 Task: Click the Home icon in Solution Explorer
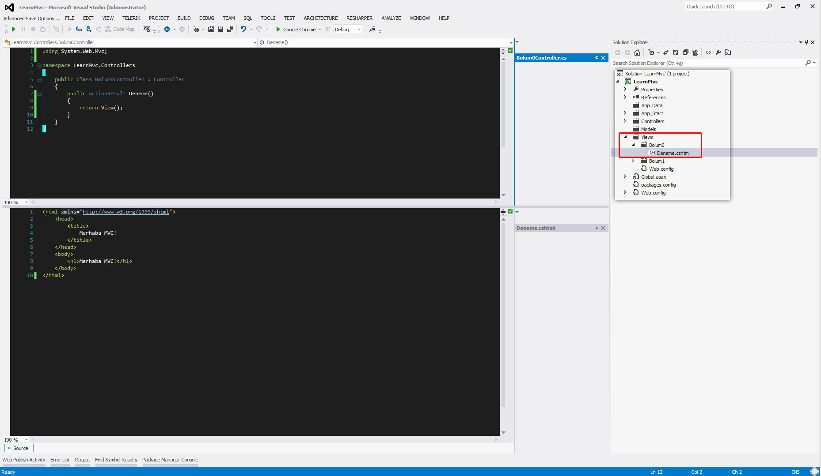[x=637, y=52]
